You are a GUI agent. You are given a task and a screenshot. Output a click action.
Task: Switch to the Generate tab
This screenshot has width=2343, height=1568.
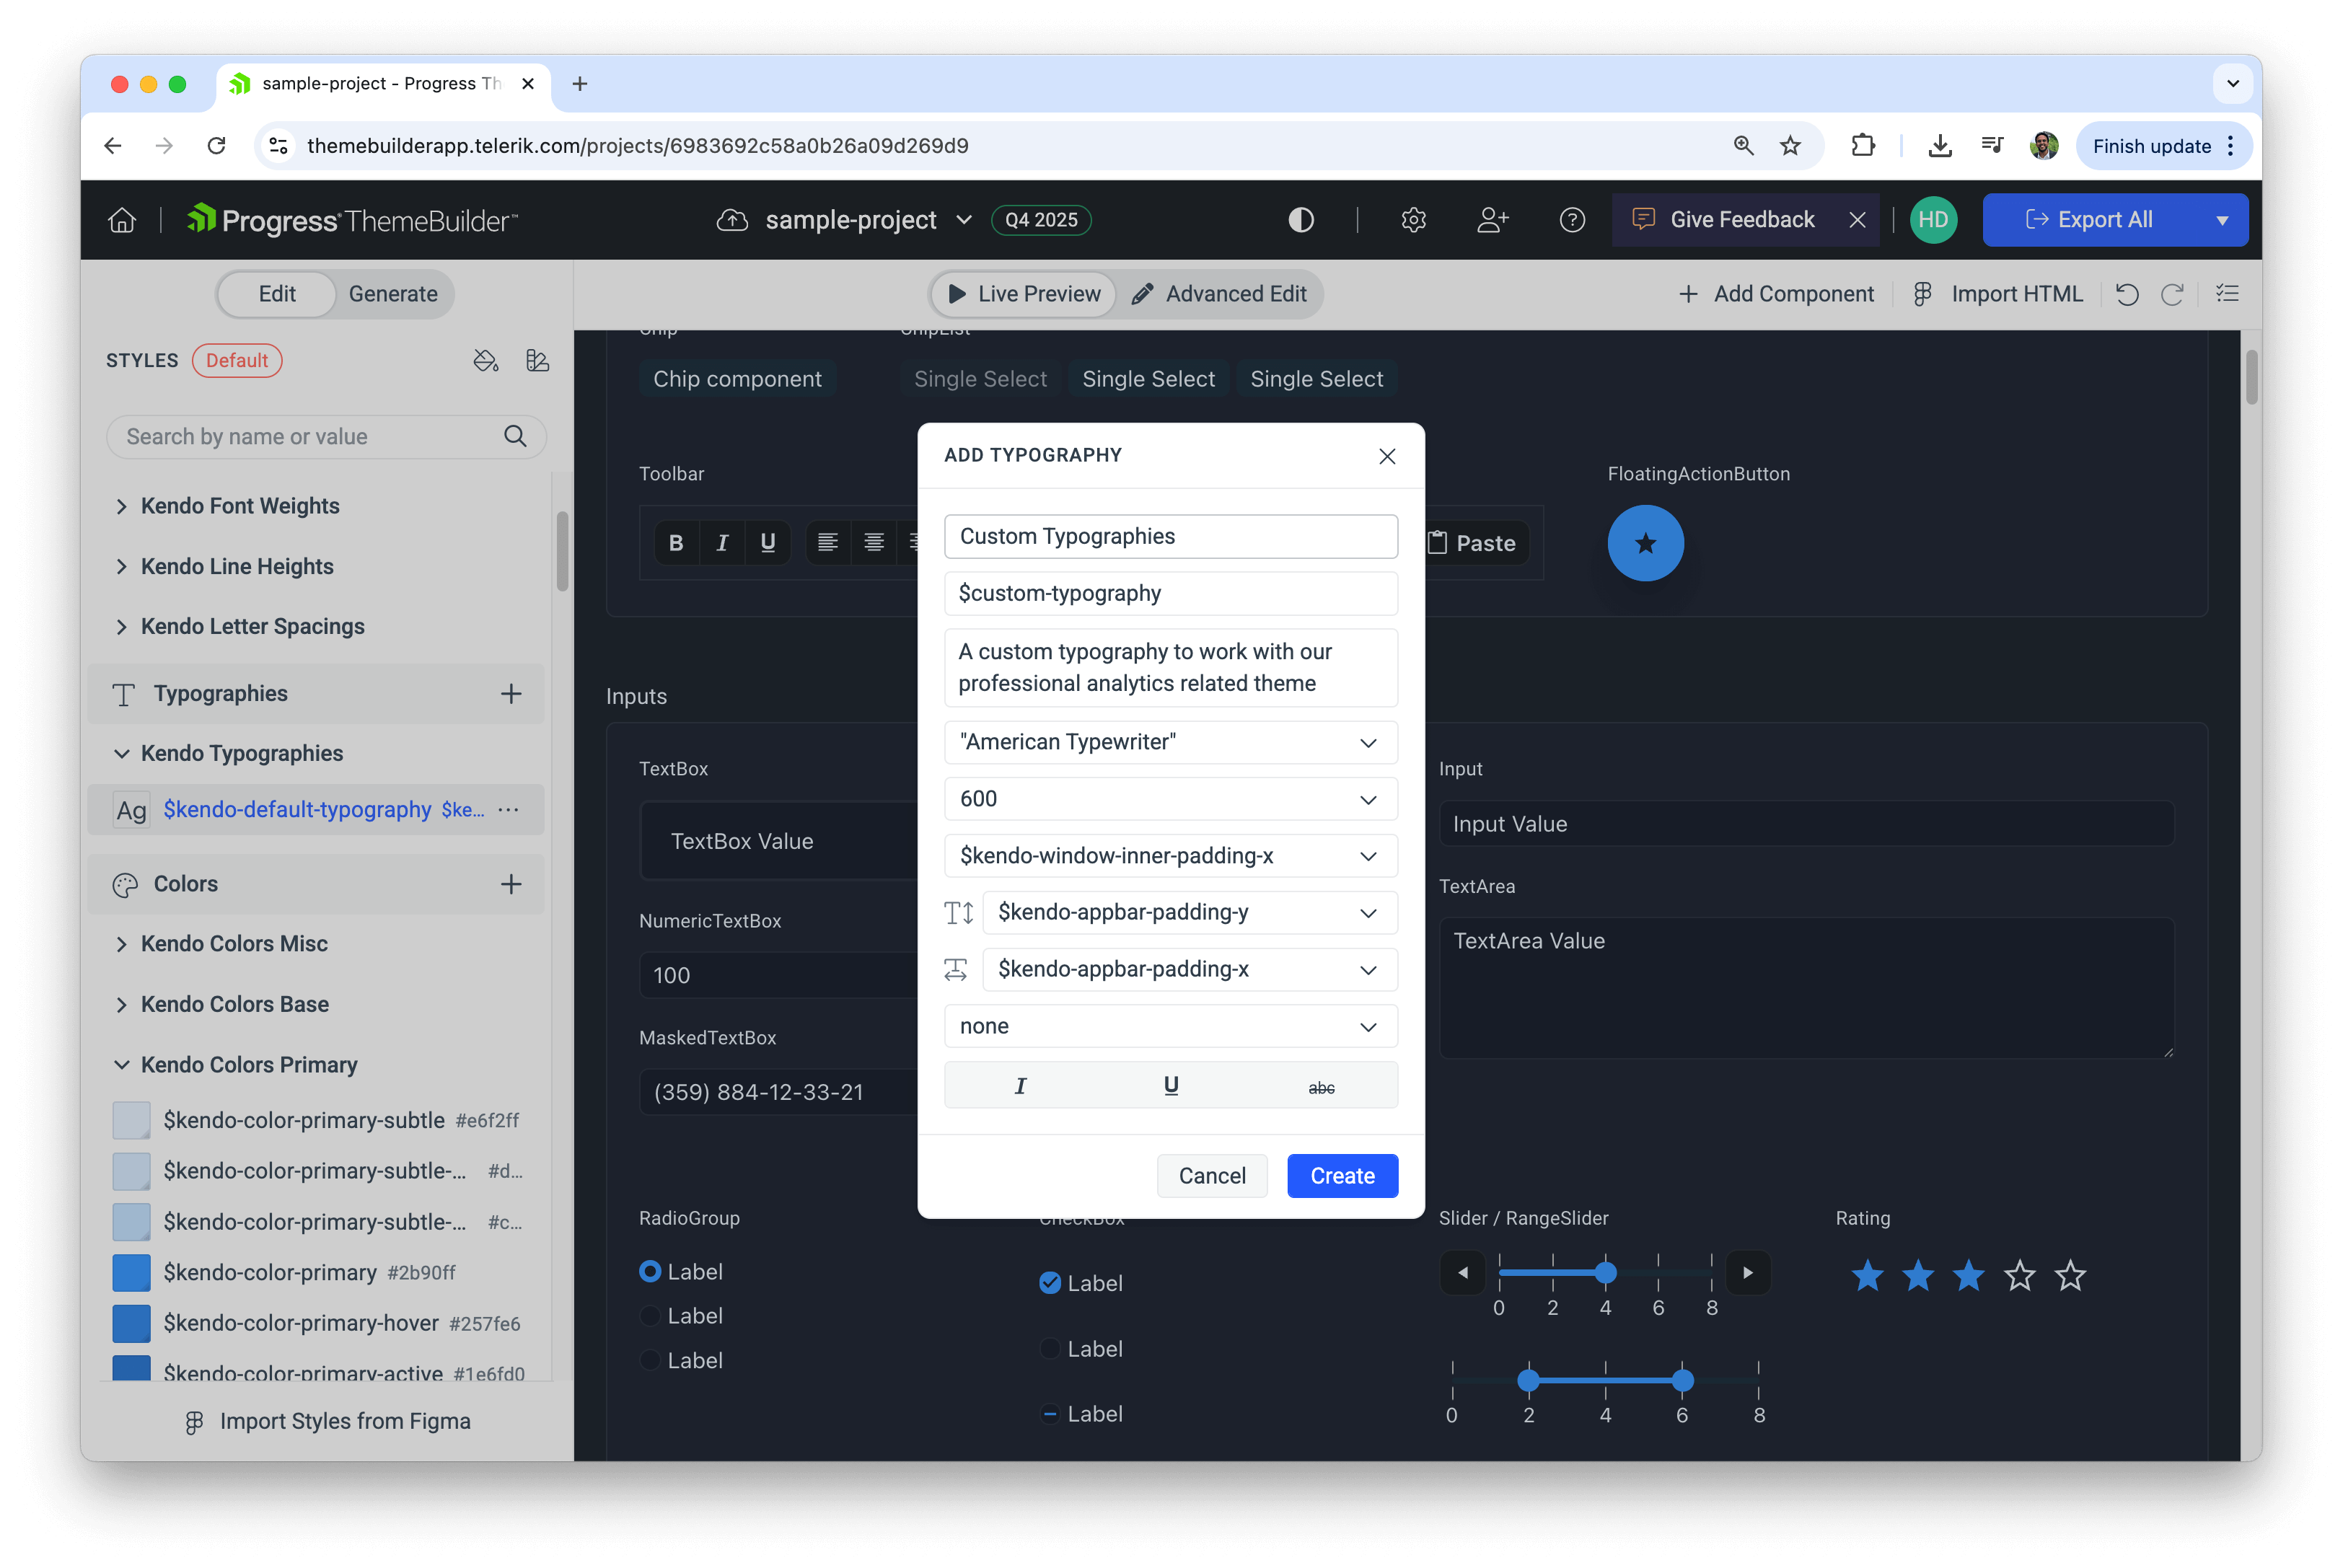(393, 294)
